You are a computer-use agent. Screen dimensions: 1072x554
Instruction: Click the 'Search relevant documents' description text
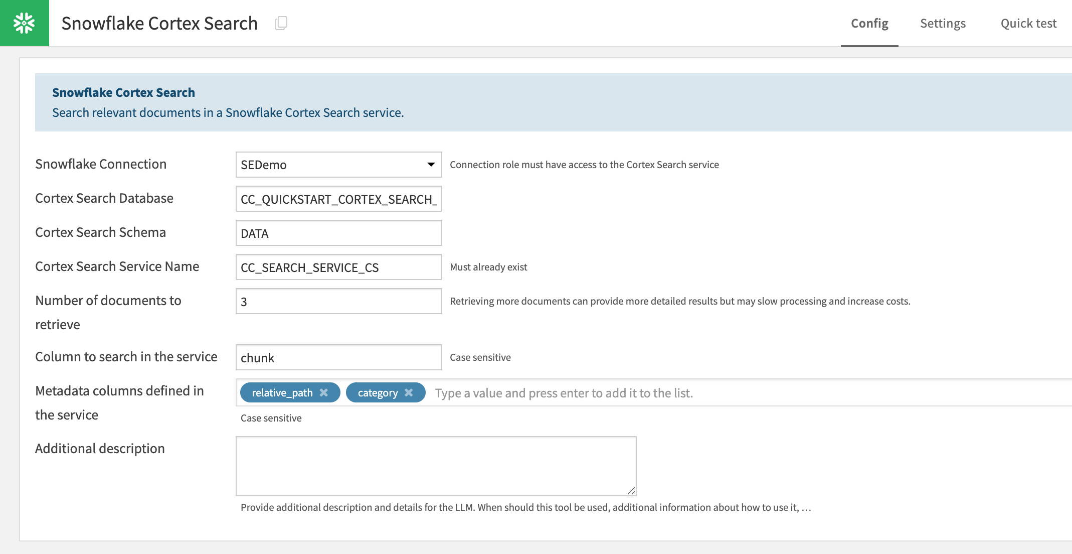pyautogui.click(x=228, y=112)
